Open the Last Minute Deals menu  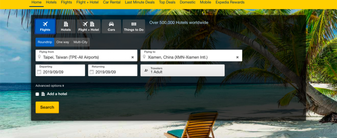(140, 2)
